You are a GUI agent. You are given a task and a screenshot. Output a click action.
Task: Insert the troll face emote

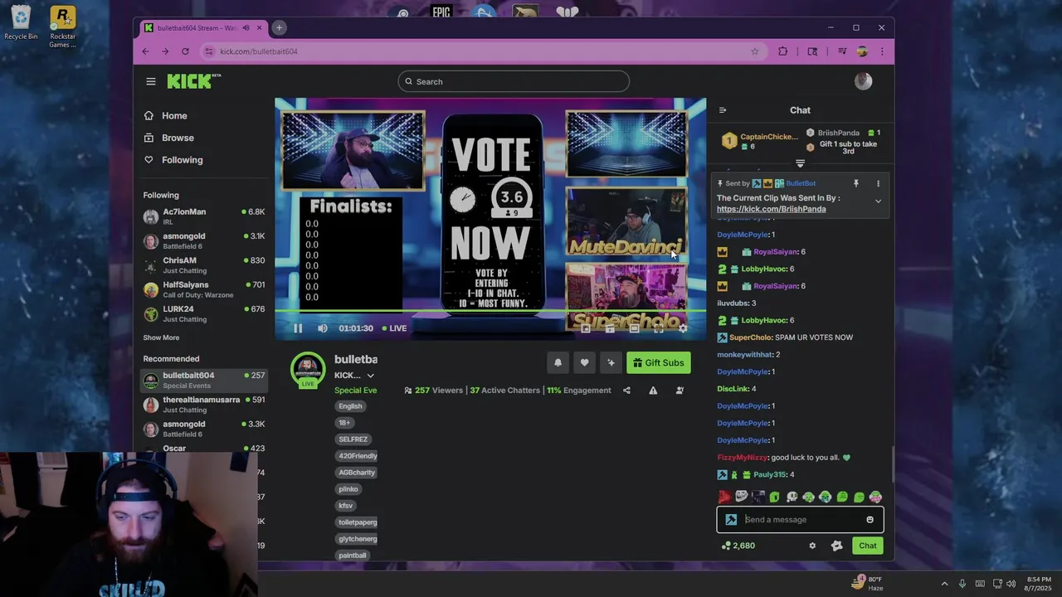point(741,497)
